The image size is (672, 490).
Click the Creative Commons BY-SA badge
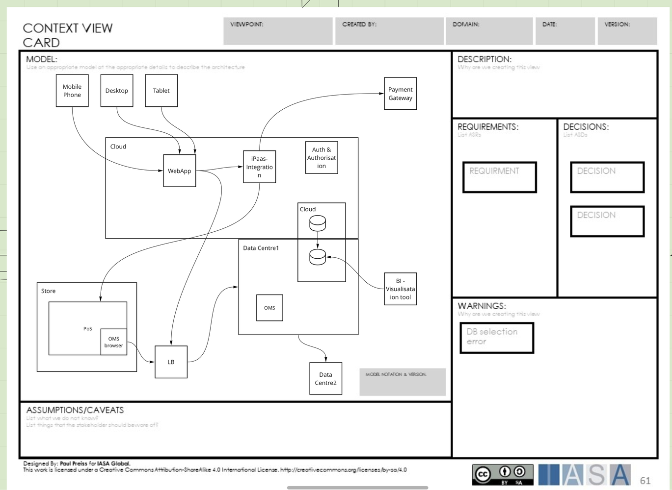502,474
